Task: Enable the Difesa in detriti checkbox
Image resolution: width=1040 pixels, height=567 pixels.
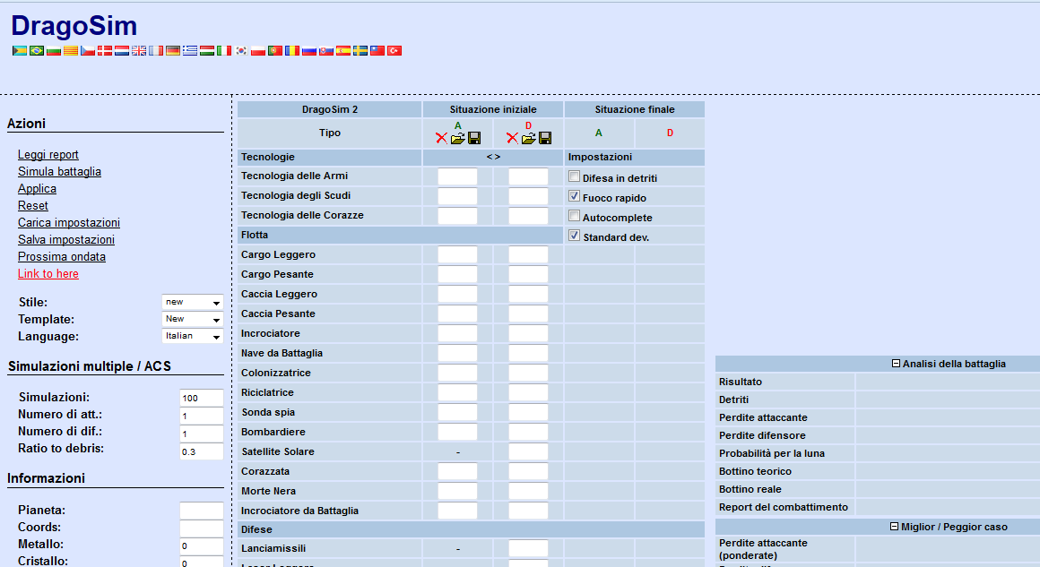Action: [x=574, y=177]
